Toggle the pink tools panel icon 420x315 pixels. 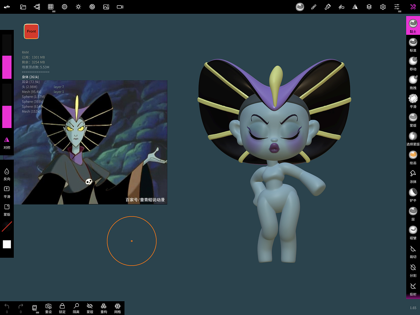click(413, 7)
